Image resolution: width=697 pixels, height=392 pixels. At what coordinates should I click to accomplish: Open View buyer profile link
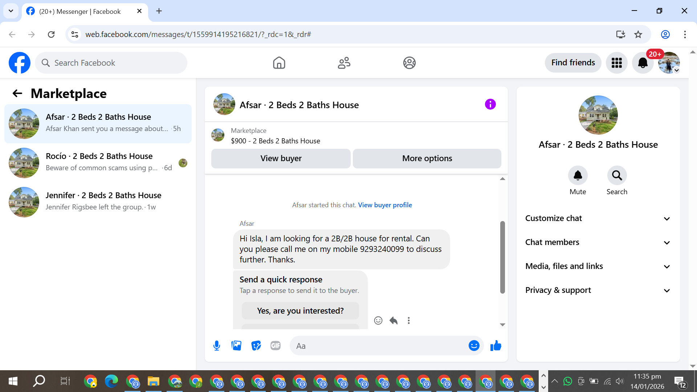point(385,205)
